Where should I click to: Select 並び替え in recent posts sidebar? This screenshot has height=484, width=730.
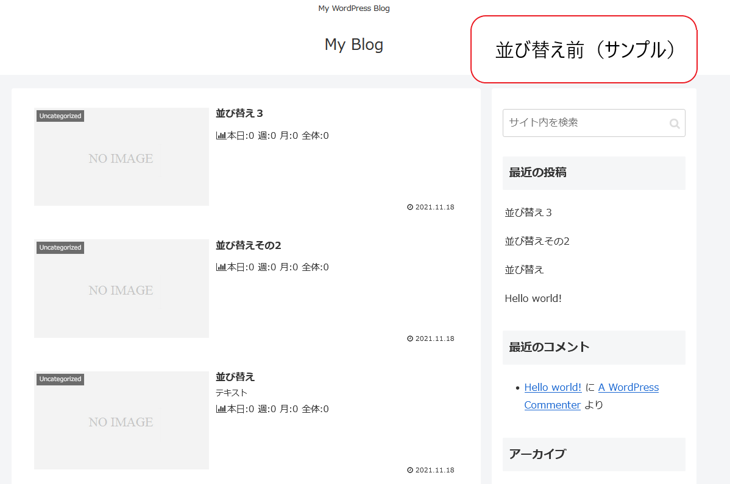tap(524, 270)
